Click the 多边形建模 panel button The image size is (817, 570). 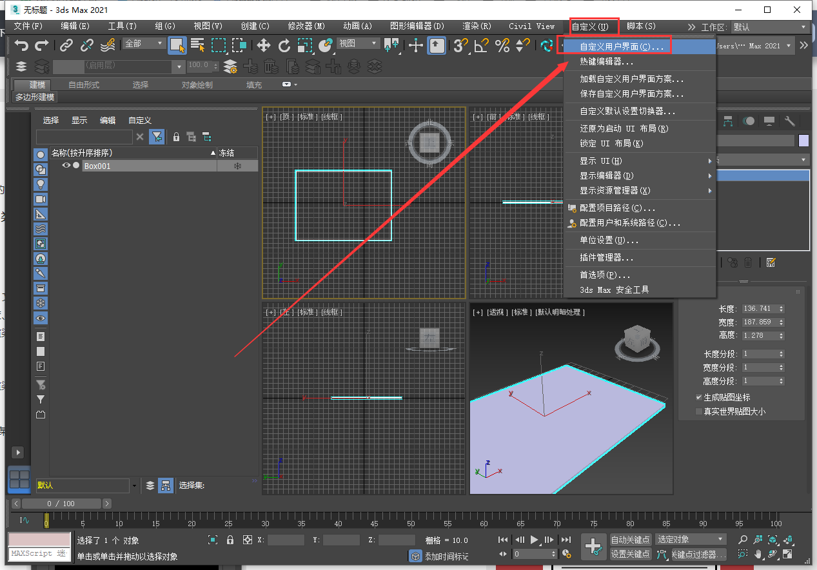(x=35, y=97)
